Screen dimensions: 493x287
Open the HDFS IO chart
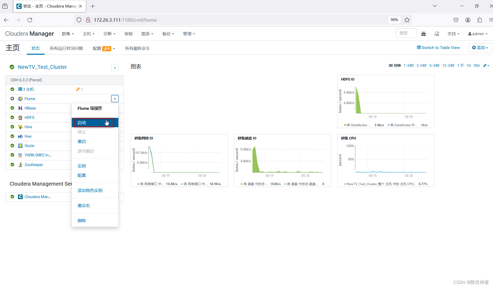(x=386, y=101)
